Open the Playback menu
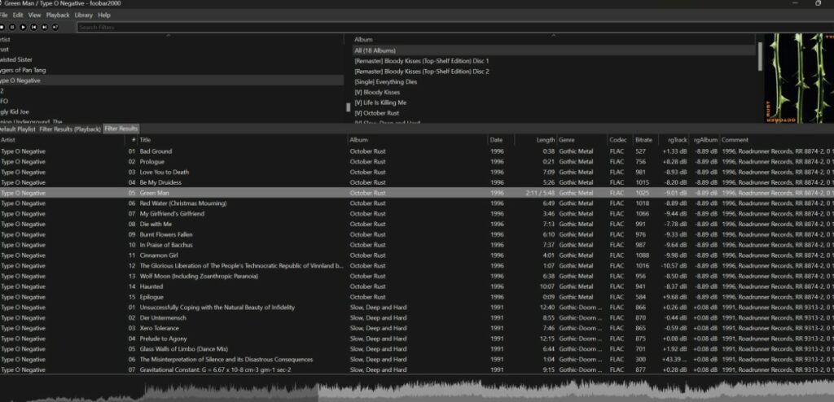834x402 pixels. pyautogui.click(x=58, y=15)
